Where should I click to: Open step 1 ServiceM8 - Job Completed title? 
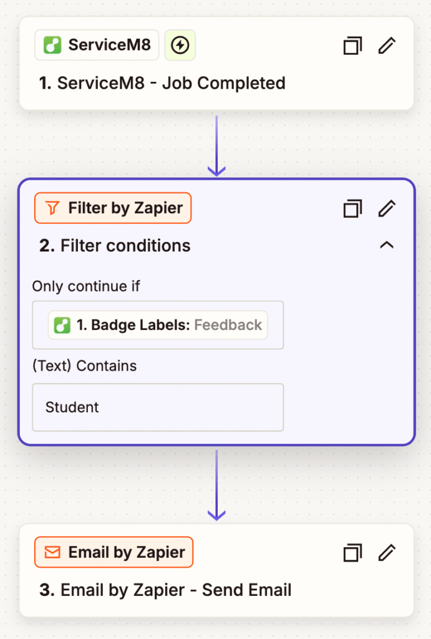pos(162,83)
